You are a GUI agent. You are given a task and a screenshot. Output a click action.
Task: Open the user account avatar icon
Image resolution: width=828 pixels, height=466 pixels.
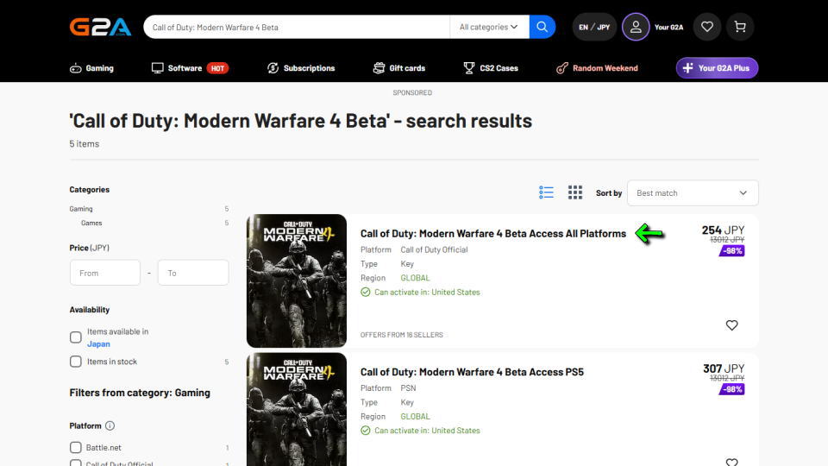click(636, 27)
